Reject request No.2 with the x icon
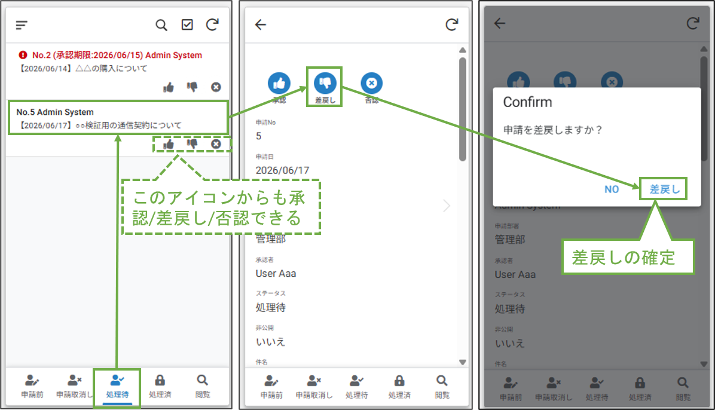The height and width of the screenshot is (410, 715). tap(216, 87)
